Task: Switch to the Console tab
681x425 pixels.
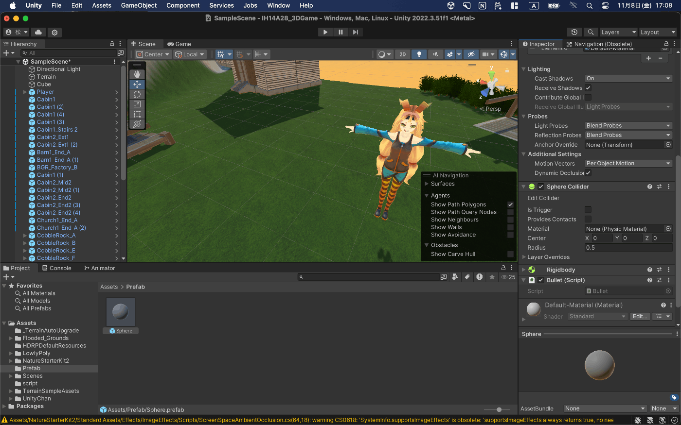Action: 56,268
